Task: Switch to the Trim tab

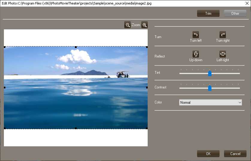Action: [x=208, y=13]
